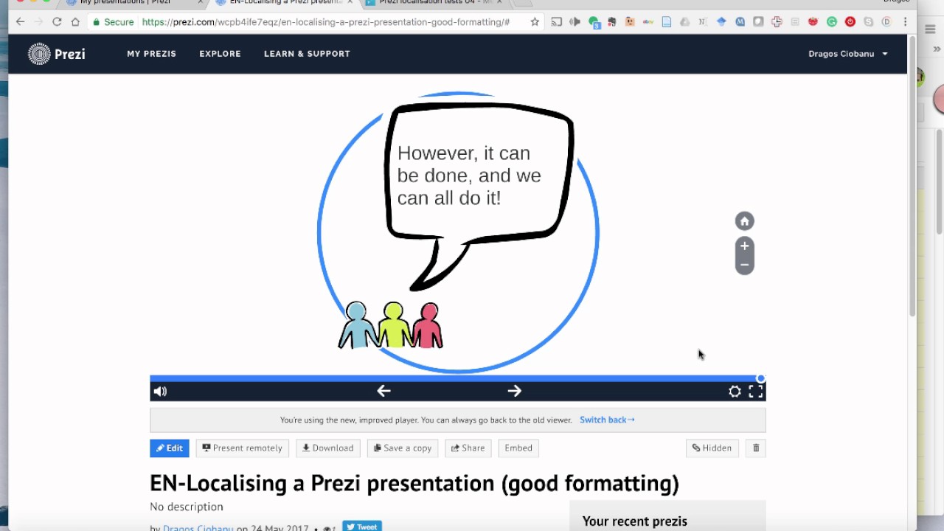Switch to Prezi localisation tests browser tab
The width and height of the screenshot is (944, 531).
tap(435, 3)
